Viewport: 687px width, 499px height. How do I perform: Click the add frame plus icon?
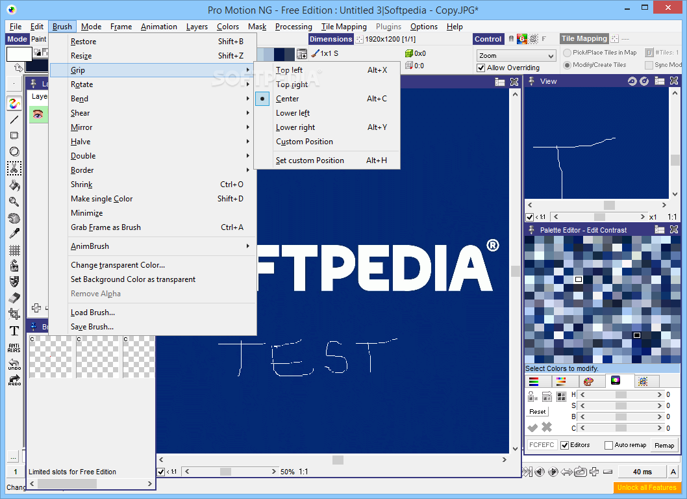coord(594,472)
